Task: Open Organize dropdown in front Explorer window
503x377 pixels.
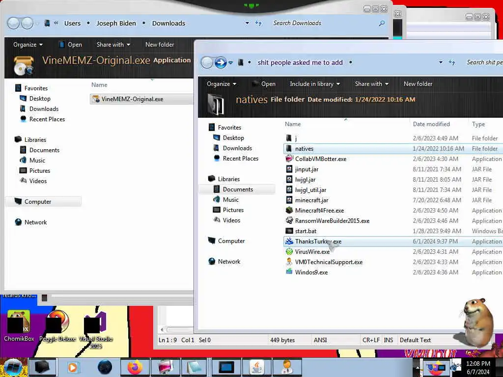Action: pos(222,83)
